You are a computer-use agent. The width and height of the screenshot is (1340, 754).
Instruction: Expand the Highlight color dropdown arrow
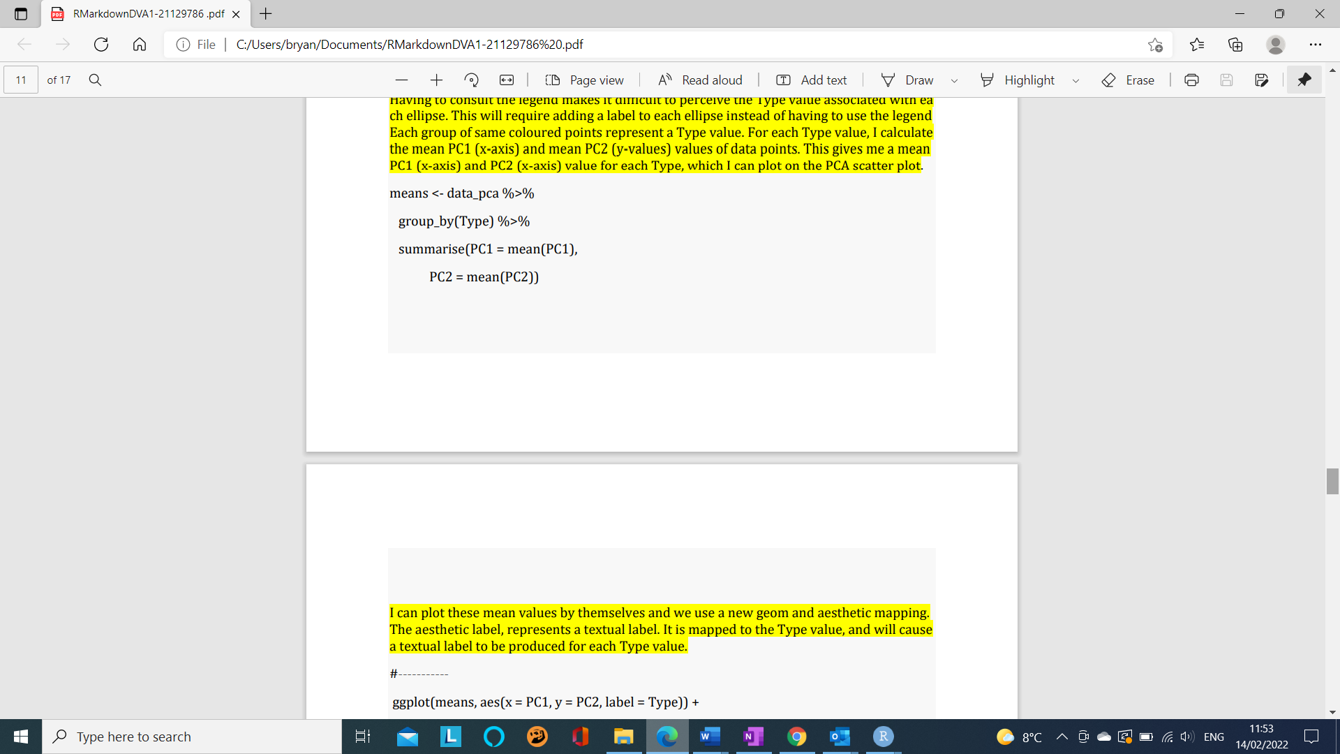pos(1075,81)
